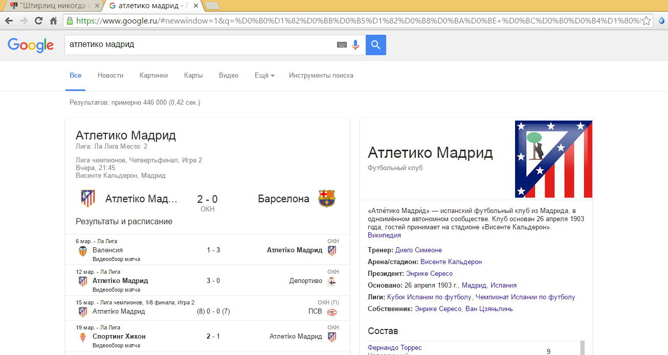
Task: Click the results count text
Action: (135, 103)
